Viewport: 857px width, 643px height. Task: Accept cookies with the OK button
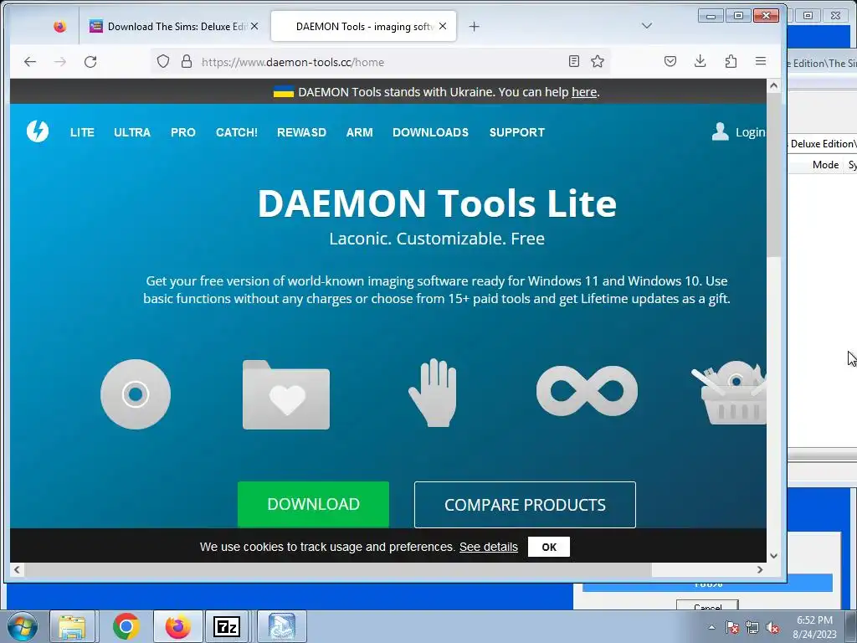(x=549, y=547)
